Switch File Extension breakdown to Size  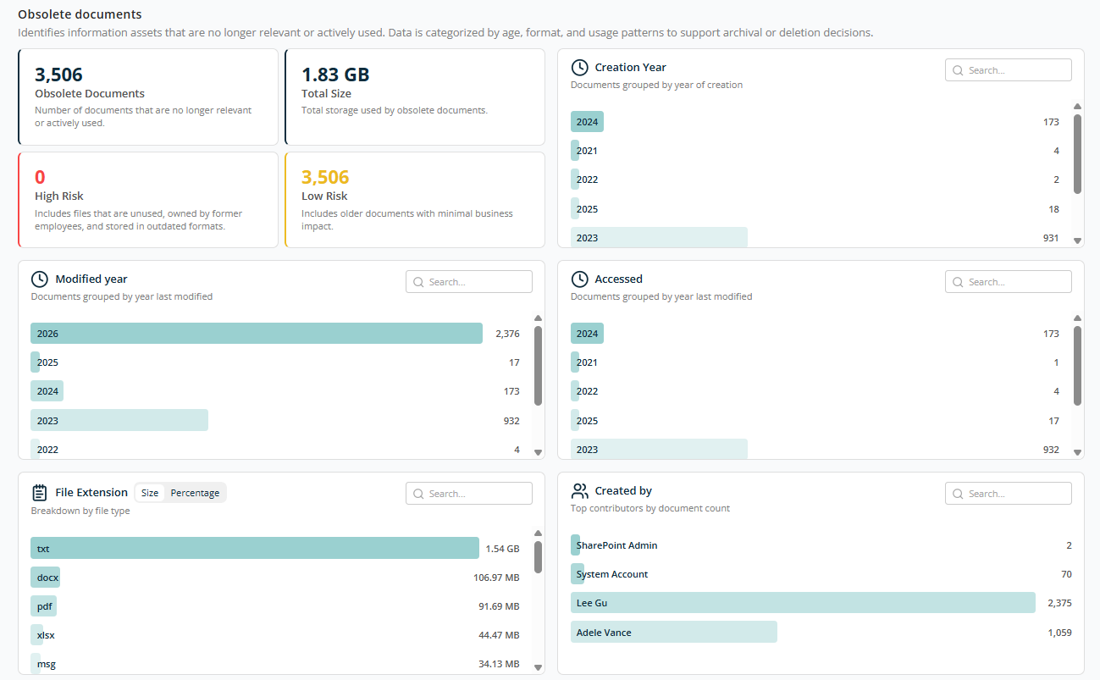[x=150, y=493]
